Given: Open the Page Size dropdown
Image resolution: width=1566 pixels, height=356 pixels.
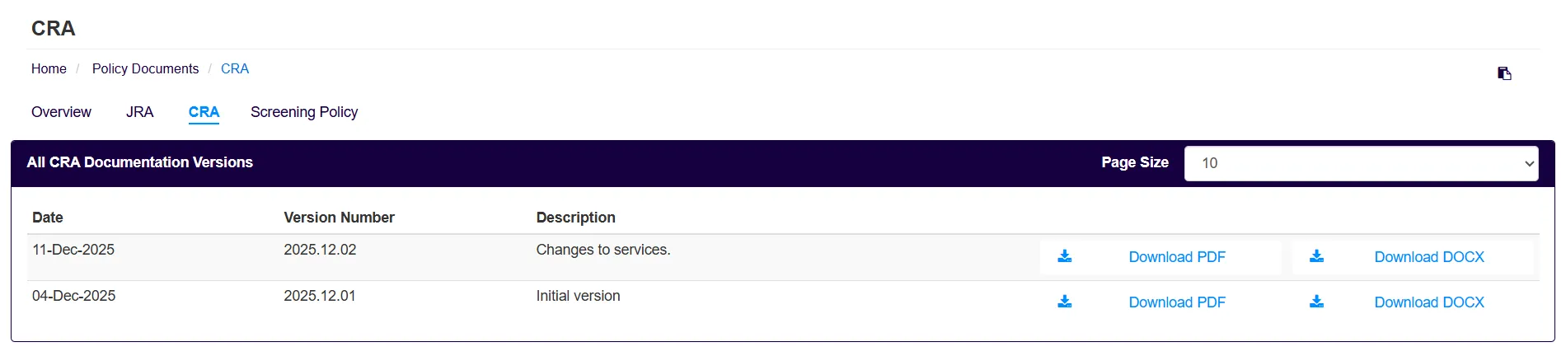Looking at the screenshot, I should point(1361,163).
